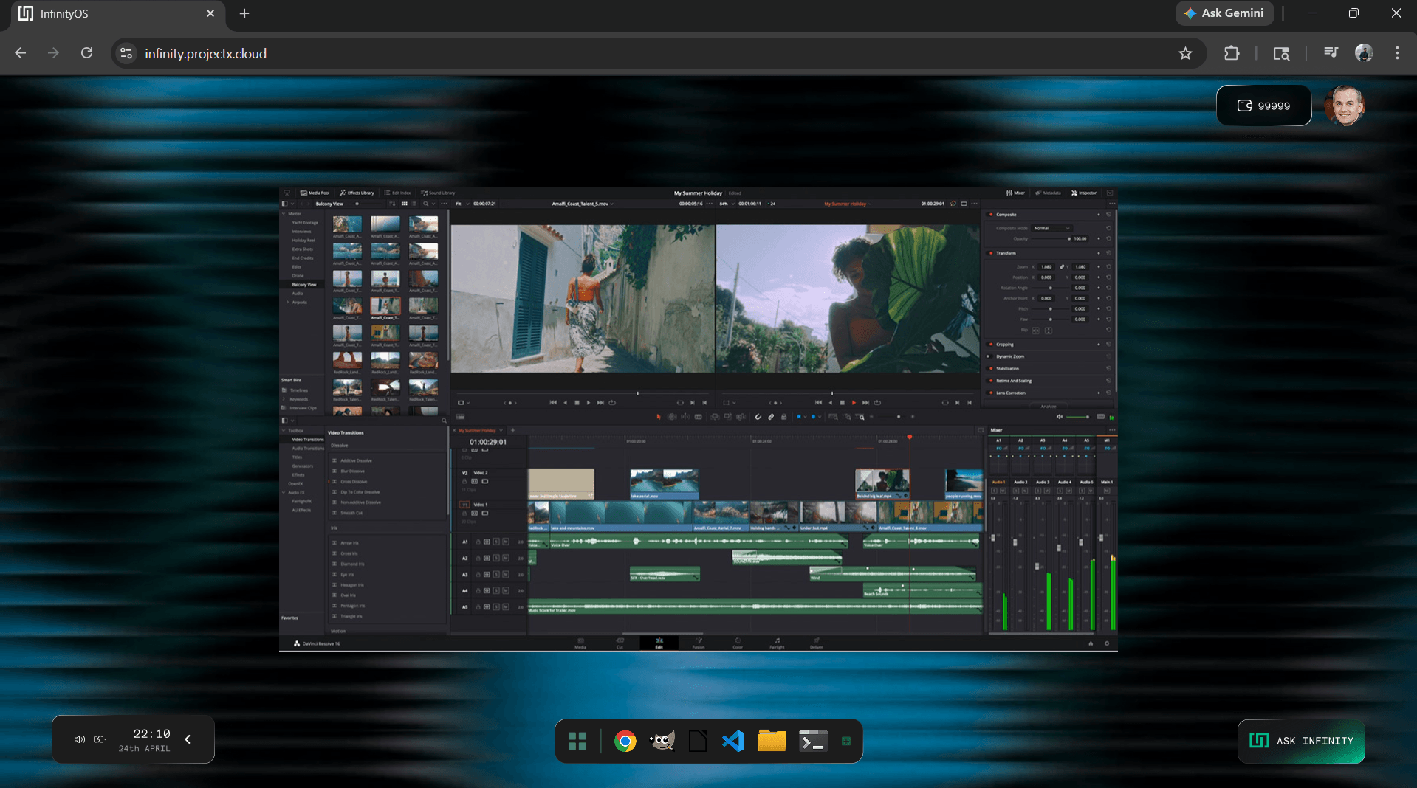The height and width of the screenshot is (788, 1417).
Task: Open the Fusion page tab
Action: [699, 643]
